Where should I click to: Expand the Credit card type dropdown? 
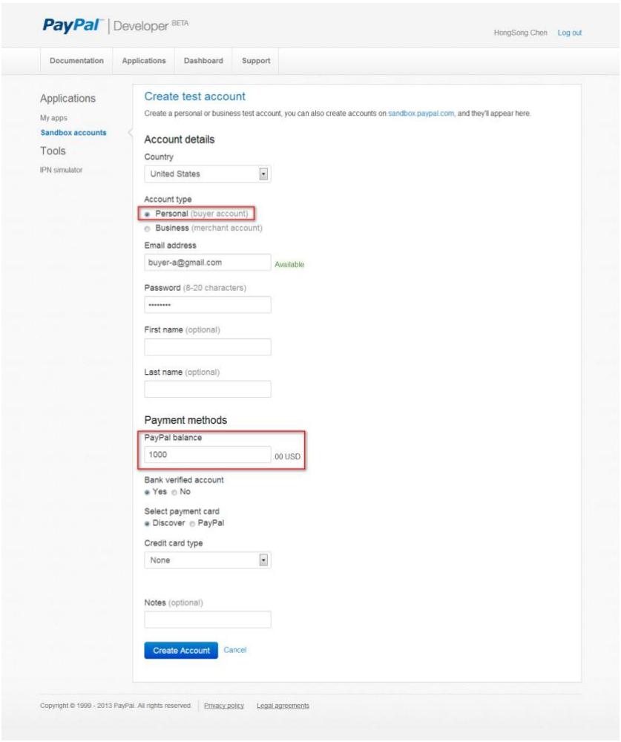pos(207,560)
